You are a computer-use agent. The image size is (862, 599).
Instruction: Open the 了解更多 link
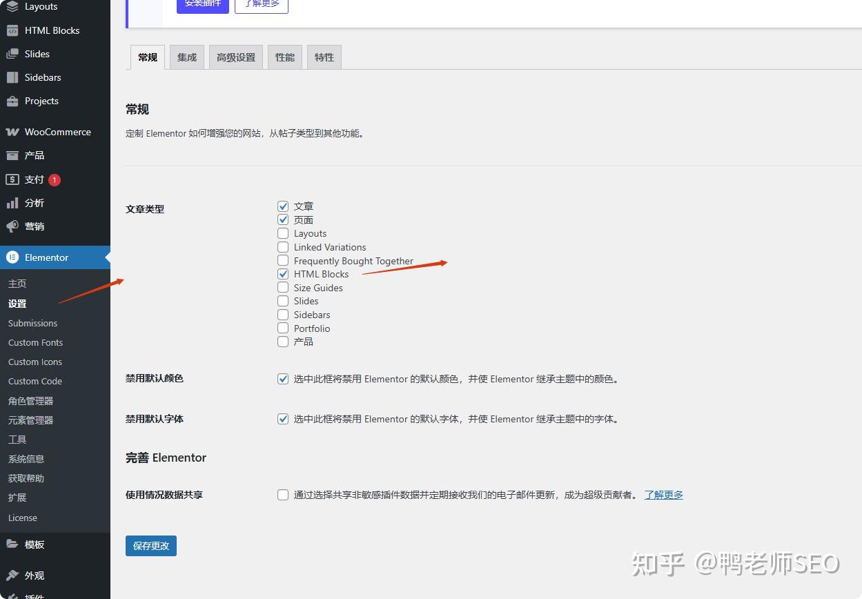pos(663,495)
